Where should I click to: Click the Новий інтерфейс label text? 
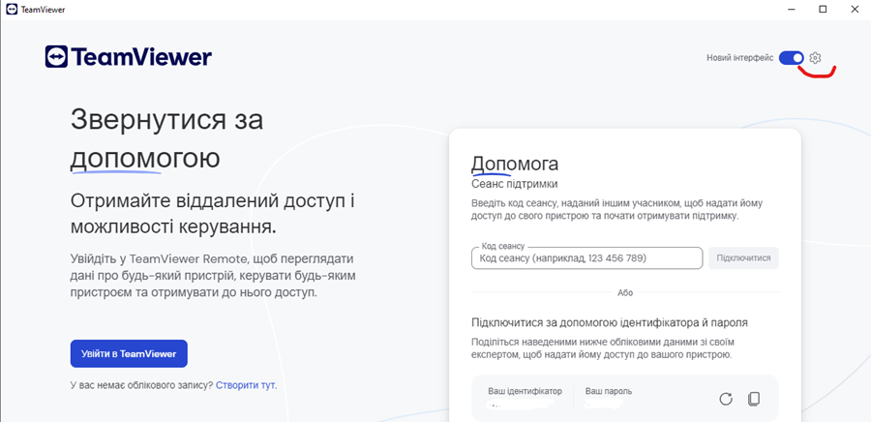[739, 58]
